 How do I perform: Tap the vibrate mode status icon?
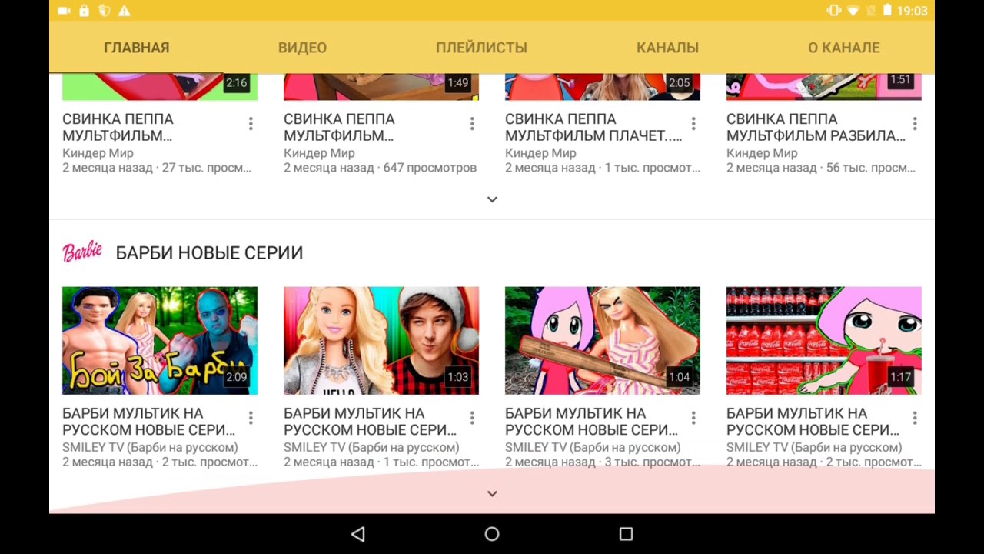click(x=833, y=11)
